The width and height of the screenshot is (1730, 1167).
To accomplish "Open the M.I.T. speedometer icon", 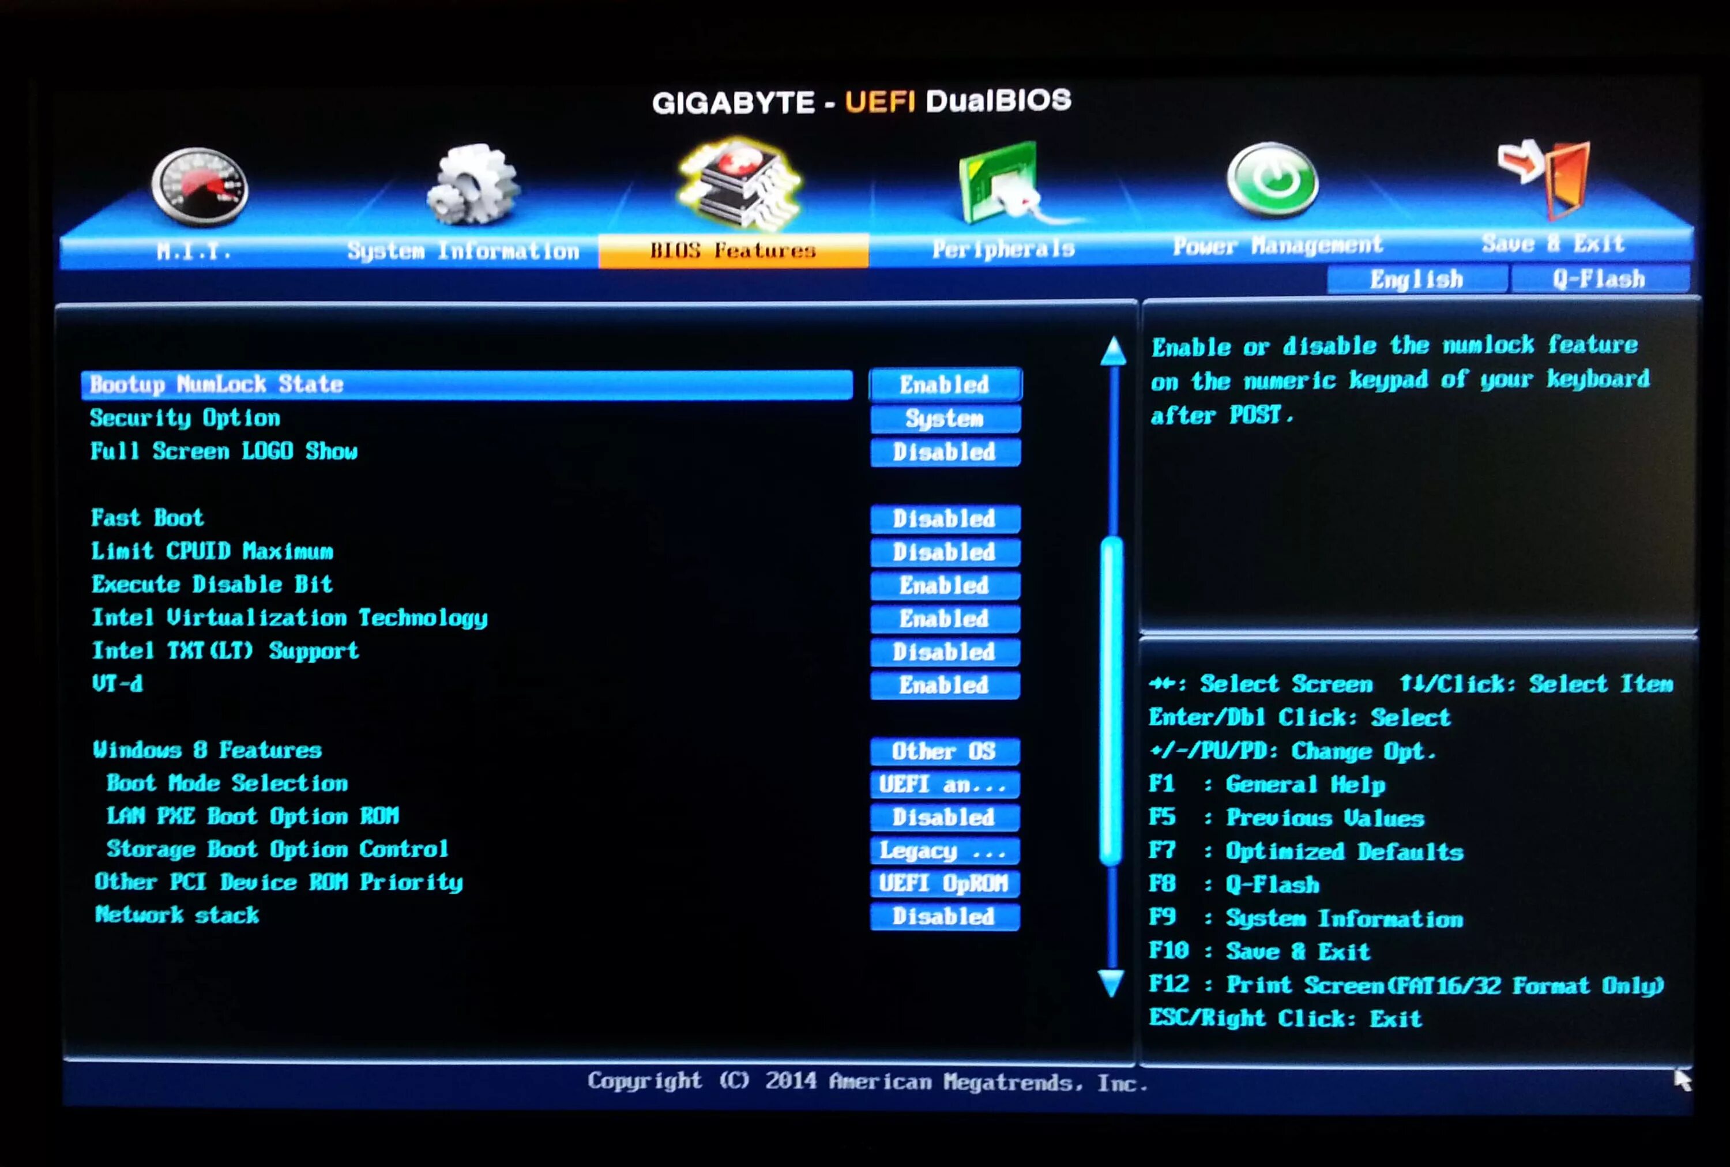I will pyautogui.click(x=200, y=186).
